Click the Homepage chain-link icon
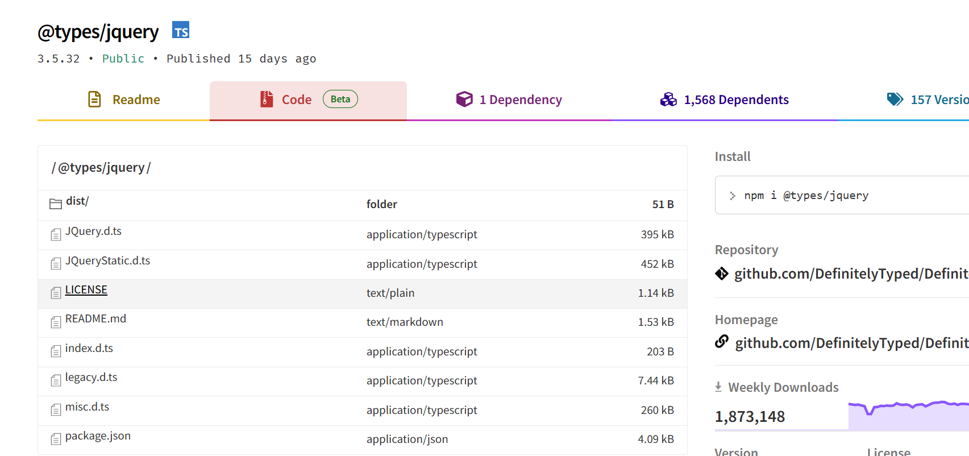The width and height of the screenshot is (969, 456). [x=722, y=342]
